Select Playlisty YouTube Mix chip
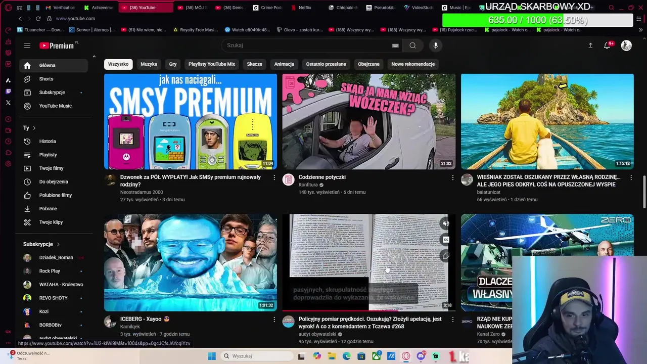Viewport: 647px width, 364px height. [x=212, y=64]
